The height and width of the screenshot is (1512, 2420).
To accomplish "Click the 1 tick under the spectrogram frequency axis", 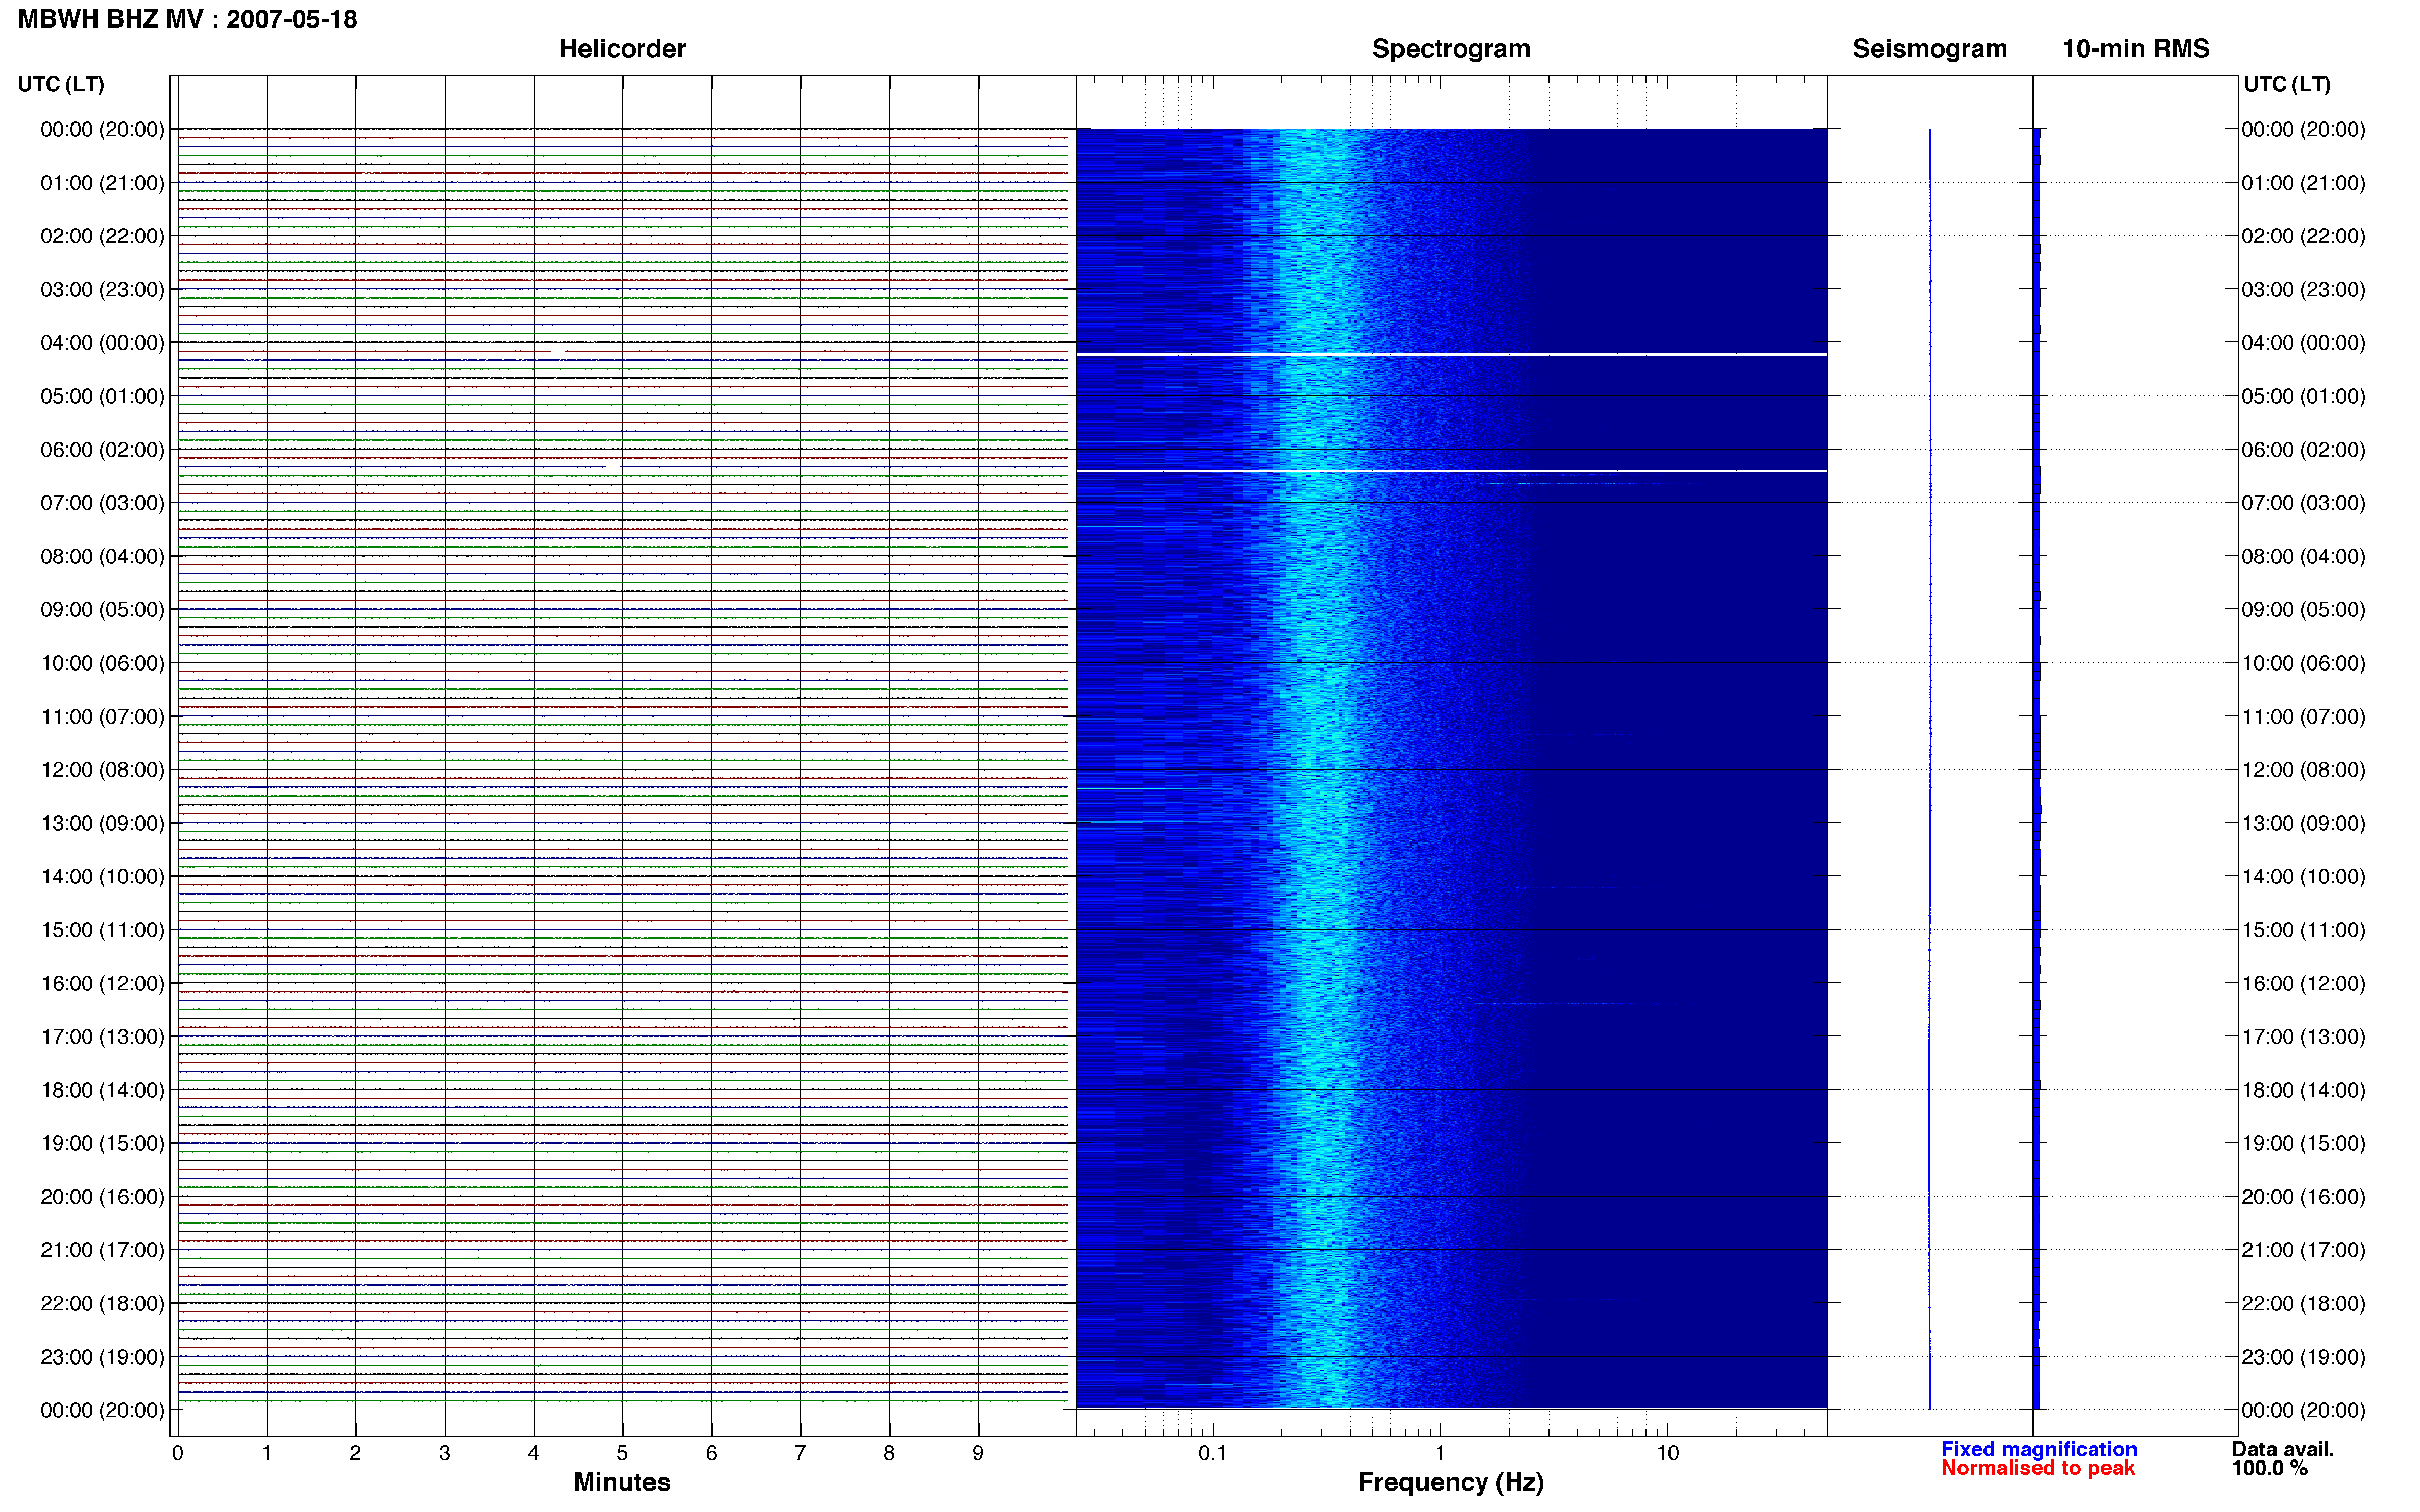I will pyautogui.click(x=1440, y=1453).
